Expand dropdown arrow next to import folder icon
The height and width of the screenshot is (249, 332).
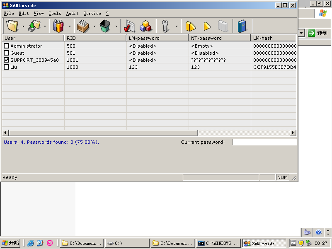23,26
